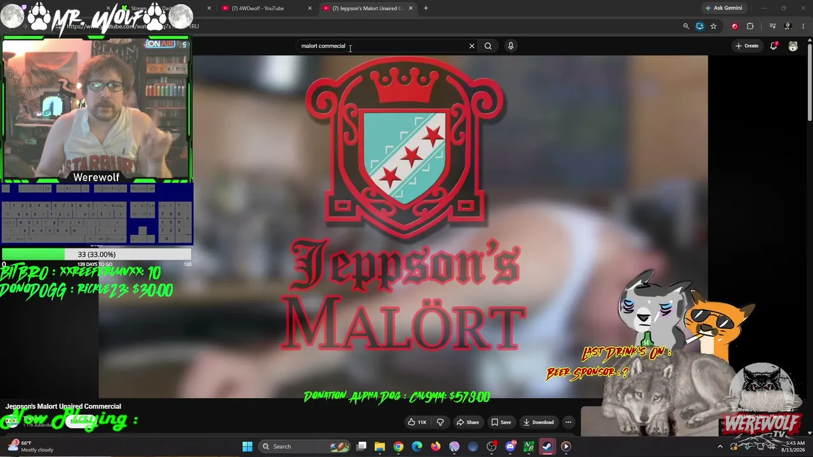Dislike the Malort commercial video

coord(440,422)
